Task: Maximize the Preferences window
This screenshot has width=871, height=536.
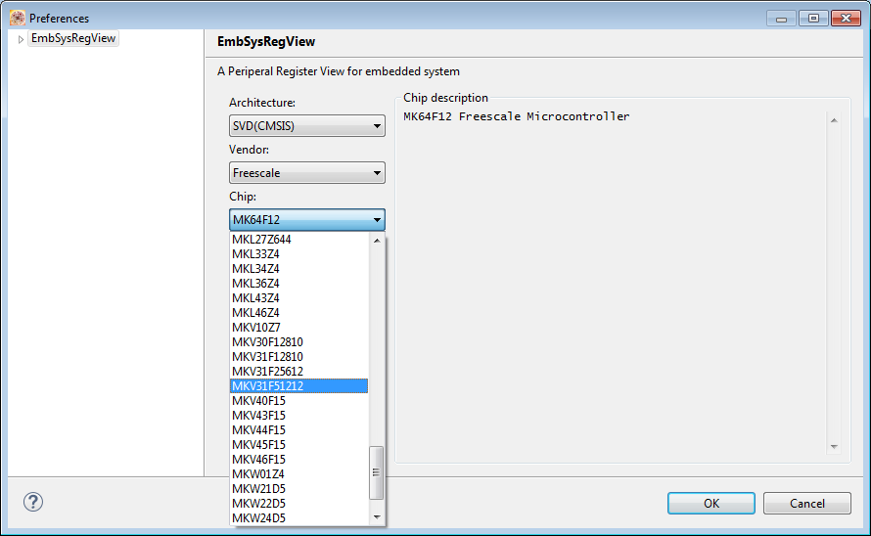Action: (813, 19)
